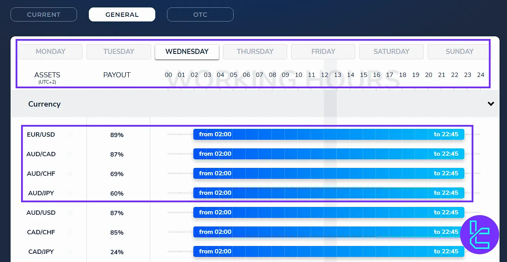Image resolution: width=507 pixels, height=262 pixels.
Task: Pick SATURDAY from the day selector
Action: click(x=391, y=52)
